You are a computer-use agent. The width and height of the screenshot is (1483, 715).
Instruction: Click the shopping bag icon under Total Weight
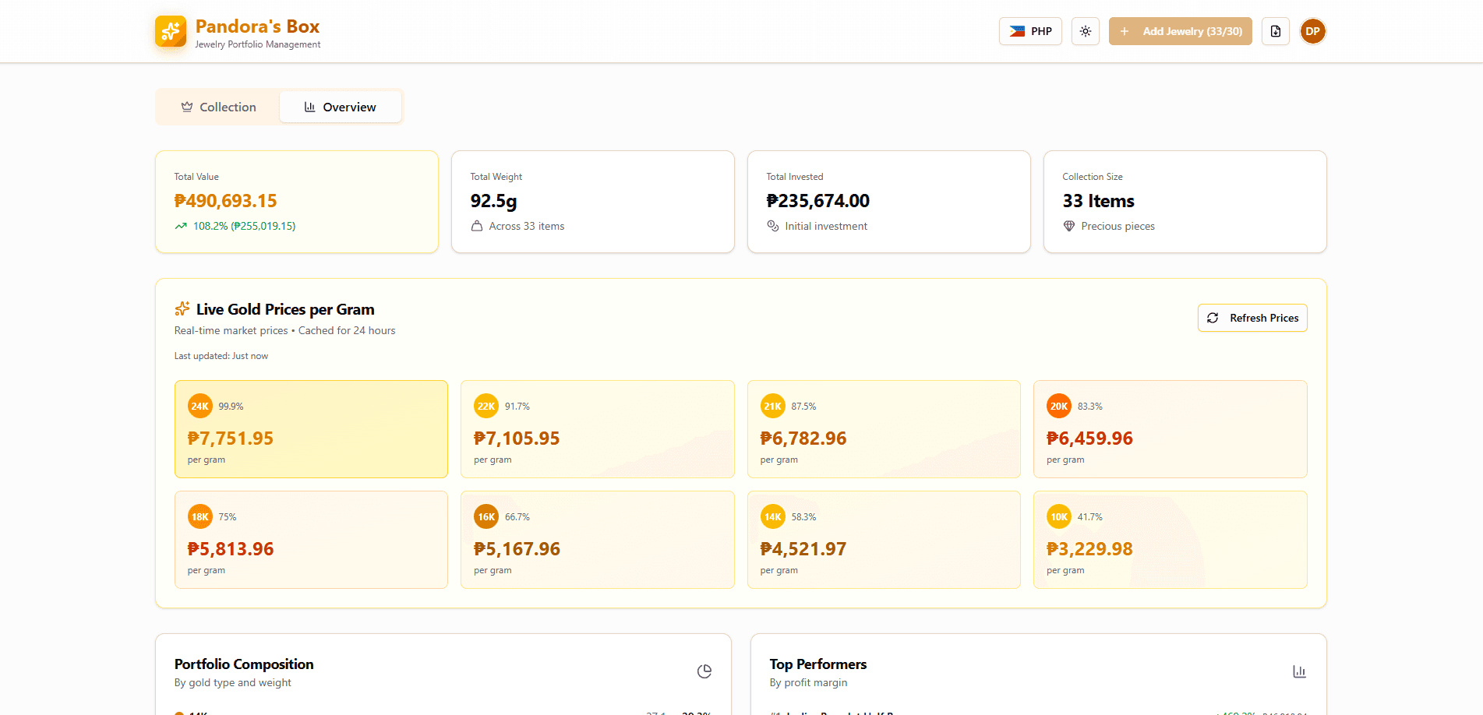coord(477,226)
